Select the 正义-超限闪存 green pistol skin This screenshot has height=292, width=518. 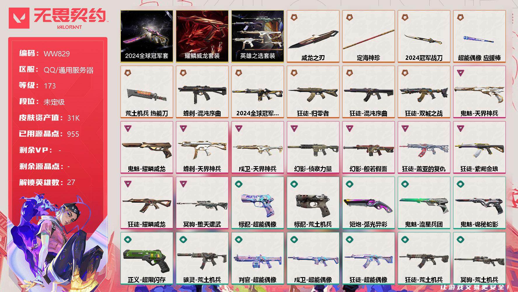click(146, 258)
